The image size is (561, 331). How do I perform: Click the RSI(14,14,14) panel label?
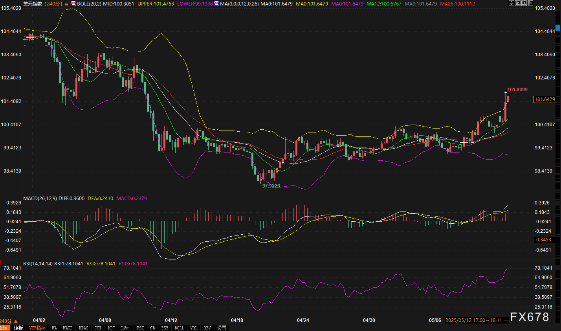pos(38,263)
